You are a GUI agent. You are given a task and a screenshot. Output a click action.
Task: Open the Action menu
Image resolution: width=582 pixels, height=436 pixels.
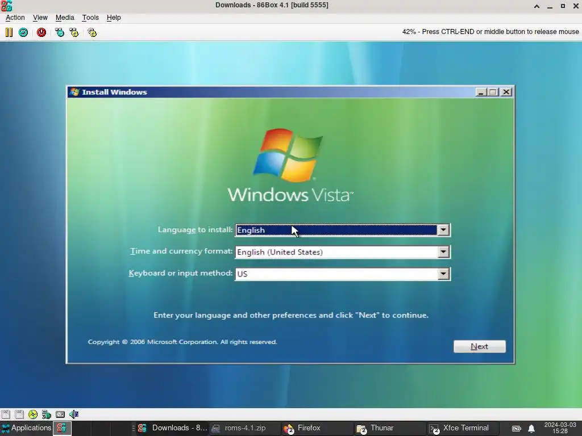coord(15,18)
